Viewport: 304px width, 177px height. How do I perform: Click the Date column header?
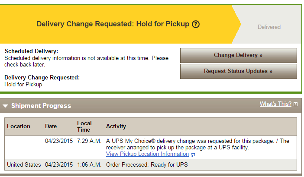pyautogui.click(x=51, y=126)
